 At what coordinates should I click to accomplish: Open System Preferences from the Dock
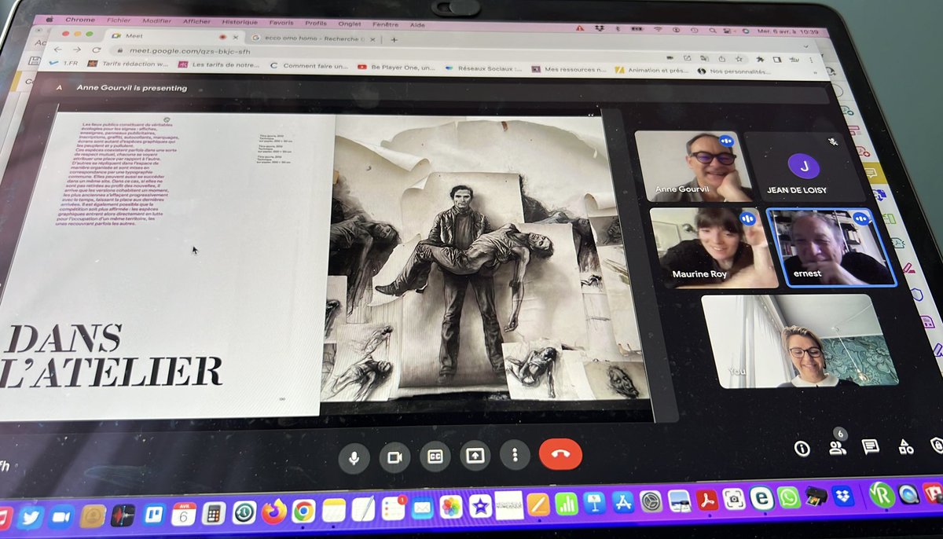pyautogui.click(x=651, y=501)
